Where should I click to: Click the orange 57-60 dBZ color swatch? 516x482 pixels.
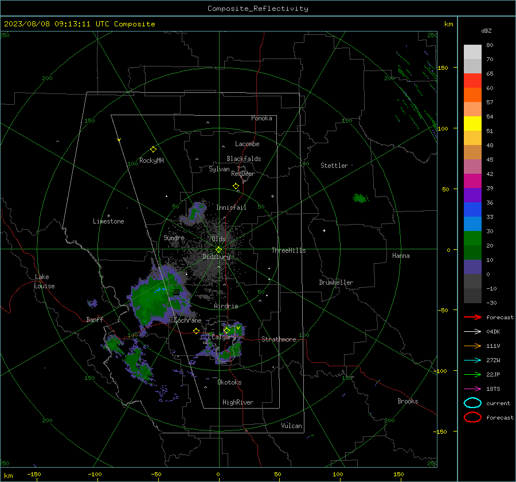point(472,95)
